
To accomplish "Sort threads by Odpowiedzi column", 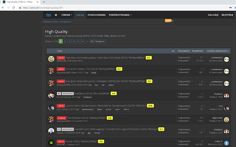I will coord(184,51).
